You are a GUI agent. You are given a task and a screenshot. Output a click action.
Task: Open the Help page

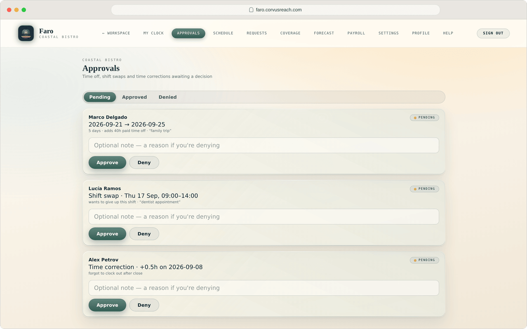click(448, 33)
